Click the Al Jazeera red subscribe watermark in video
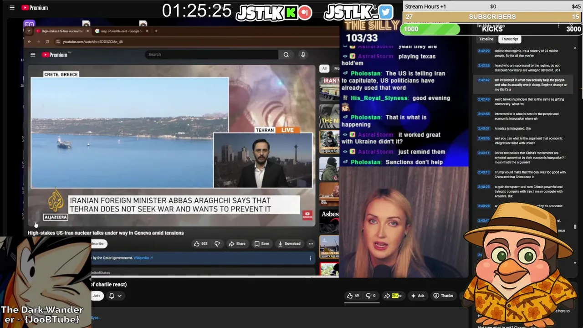The height and width of the screenshot is (328, 583). pos(307,215)
